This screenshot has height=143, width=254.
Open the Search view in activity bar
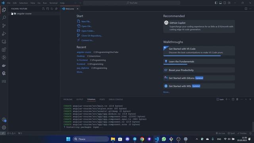click(x=4, y=17)
